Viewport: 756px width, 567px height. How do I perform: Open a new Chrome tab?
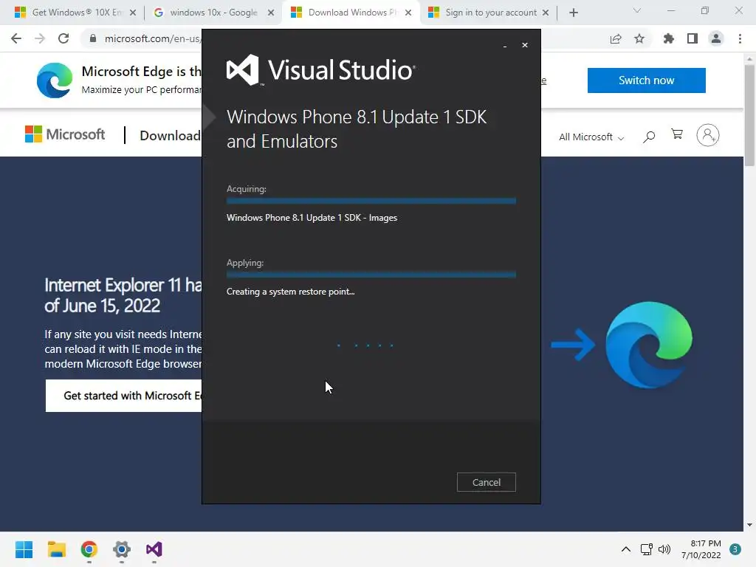point(573,13)
